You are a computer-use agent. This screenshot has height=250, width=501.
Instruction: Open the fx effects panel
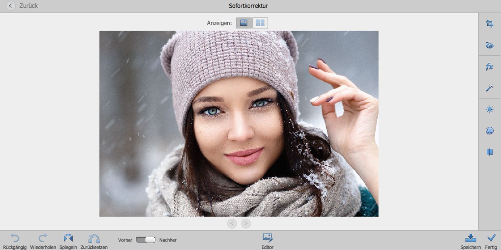pyautogui.click(x=490, y=67)
